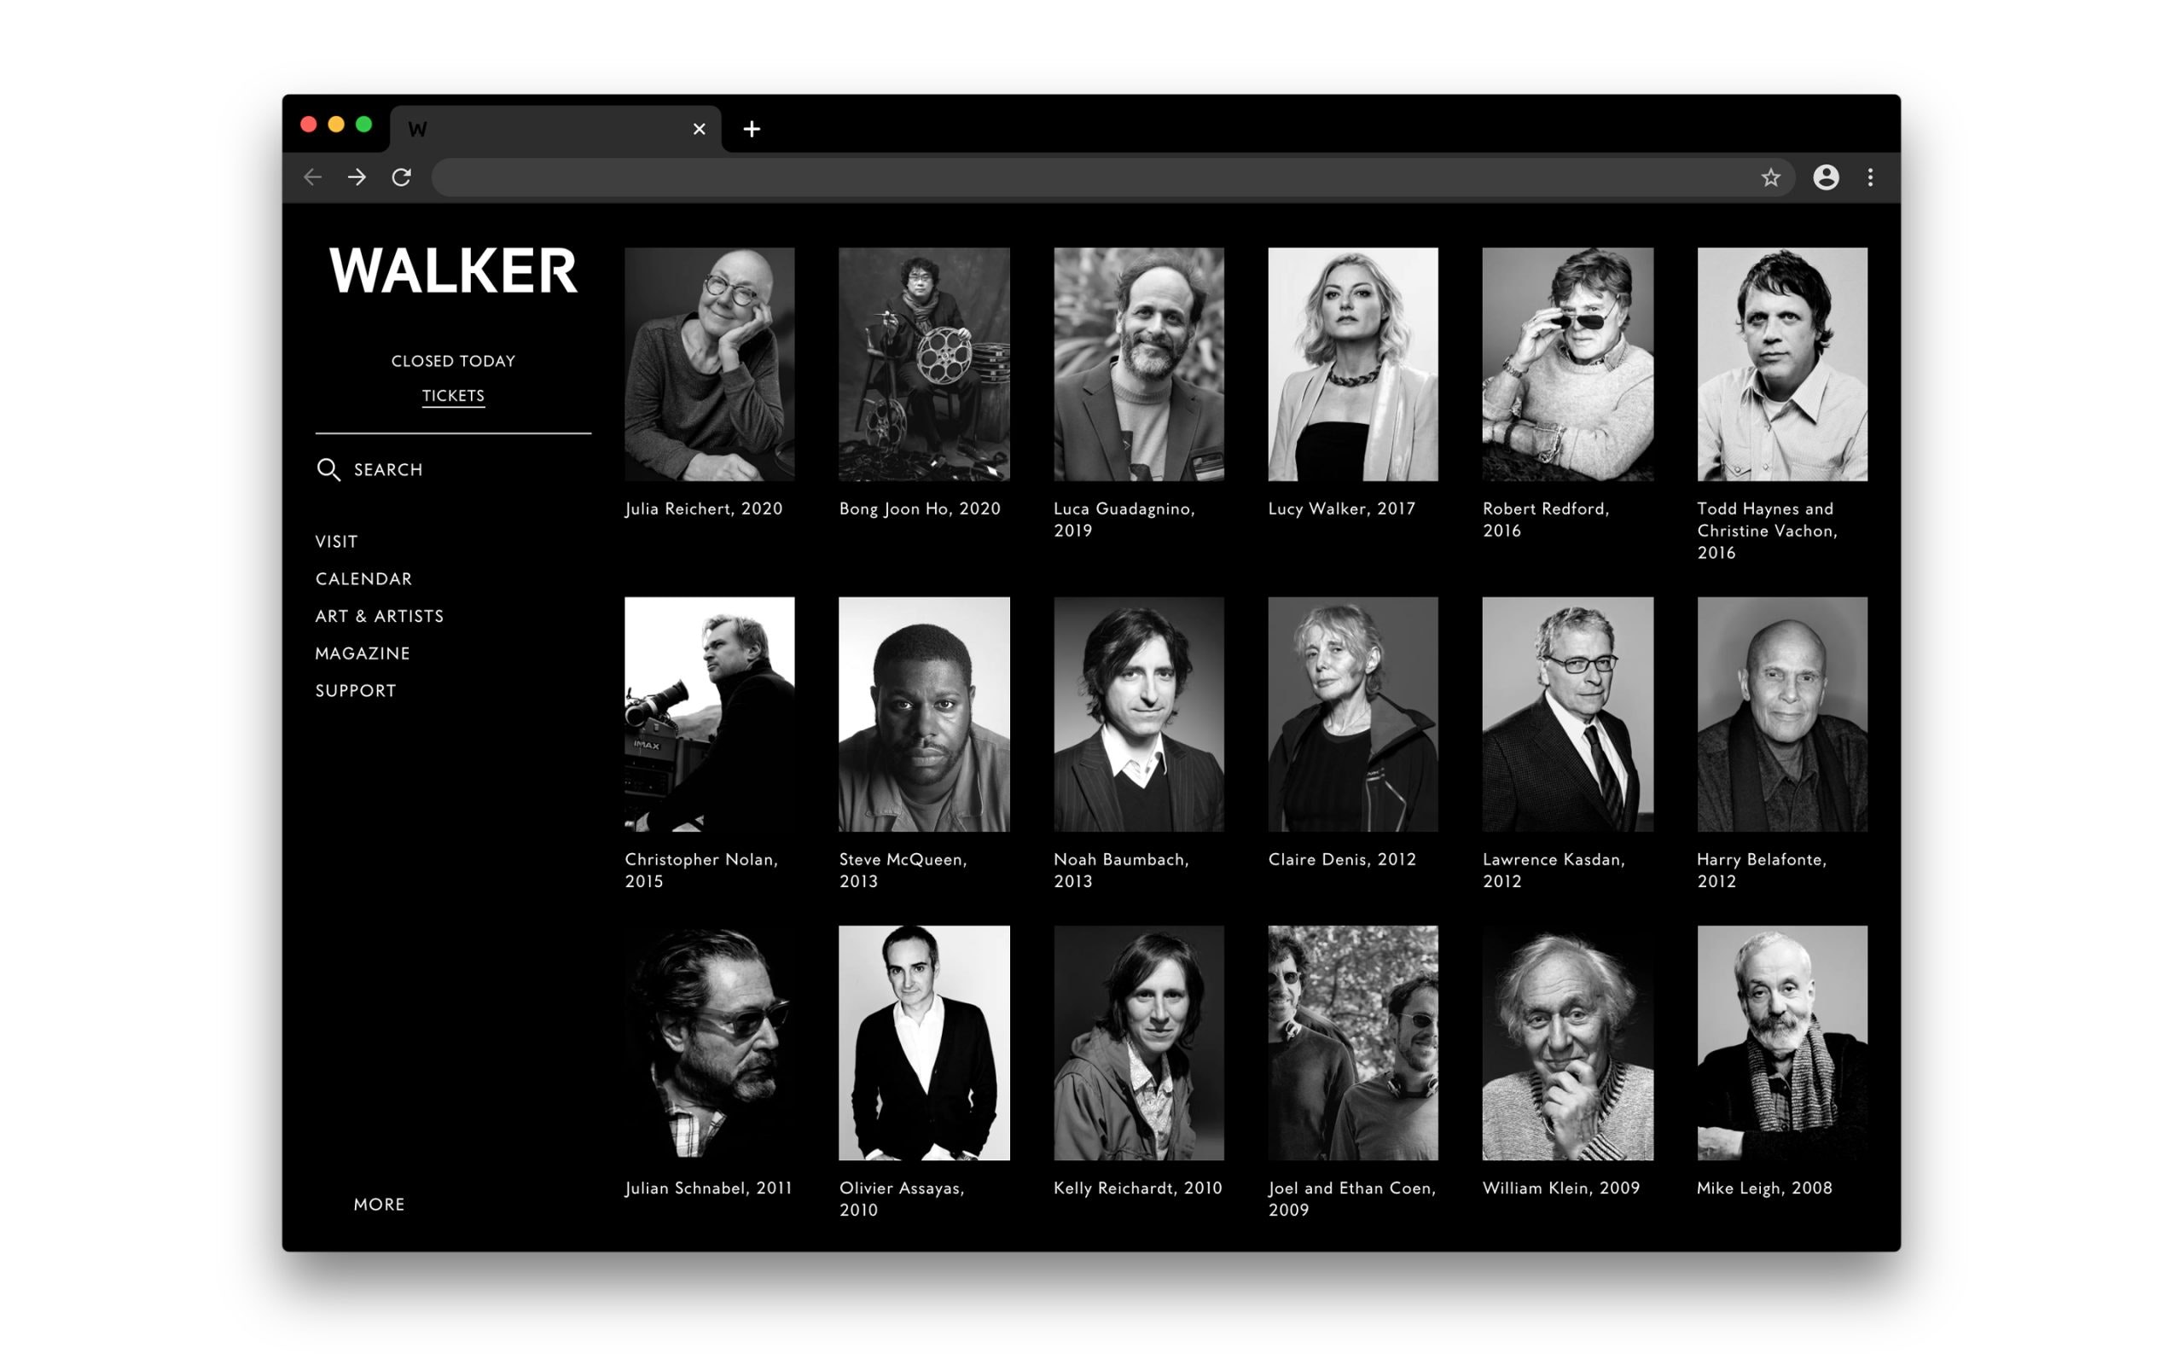Close the Walker tab
2184x1365 pixels.
(x=699, y=129)
